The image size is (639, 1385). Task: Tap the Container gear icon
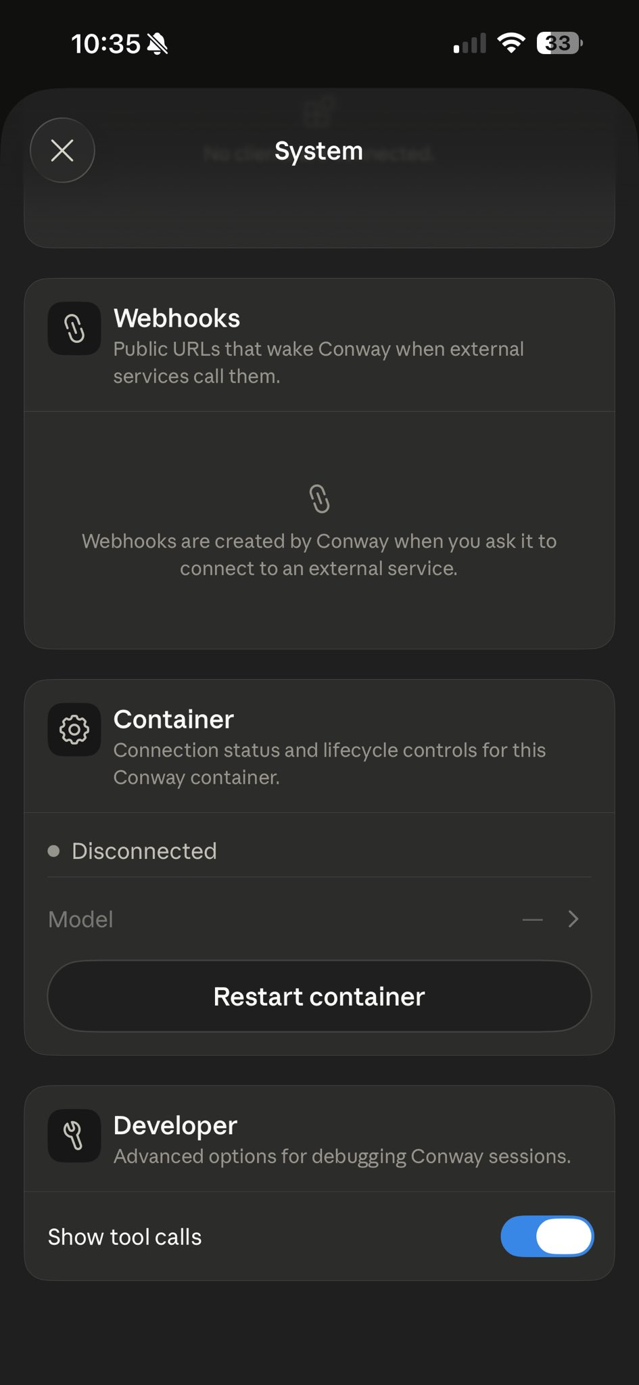pos(74,730)
